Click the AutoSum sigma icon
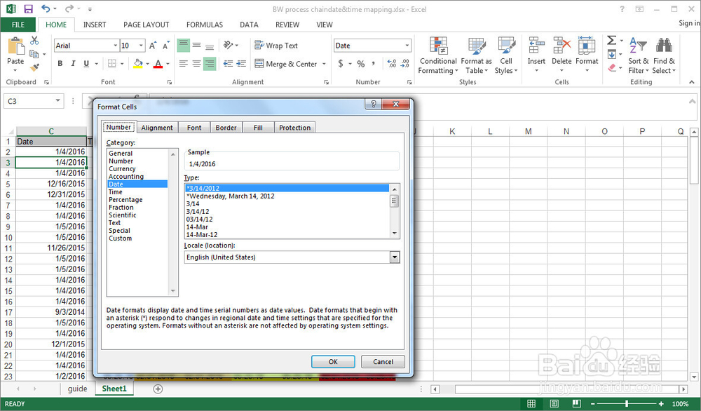This screenshot has height=411, width=701. click(611, 40)
